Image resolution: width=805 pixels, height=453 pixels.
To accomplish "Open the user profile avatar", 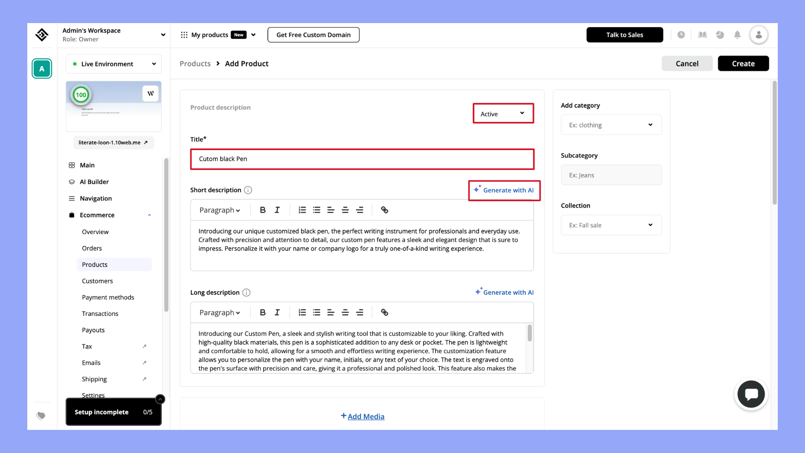I will pyautogui.click(x=758, y=35).
